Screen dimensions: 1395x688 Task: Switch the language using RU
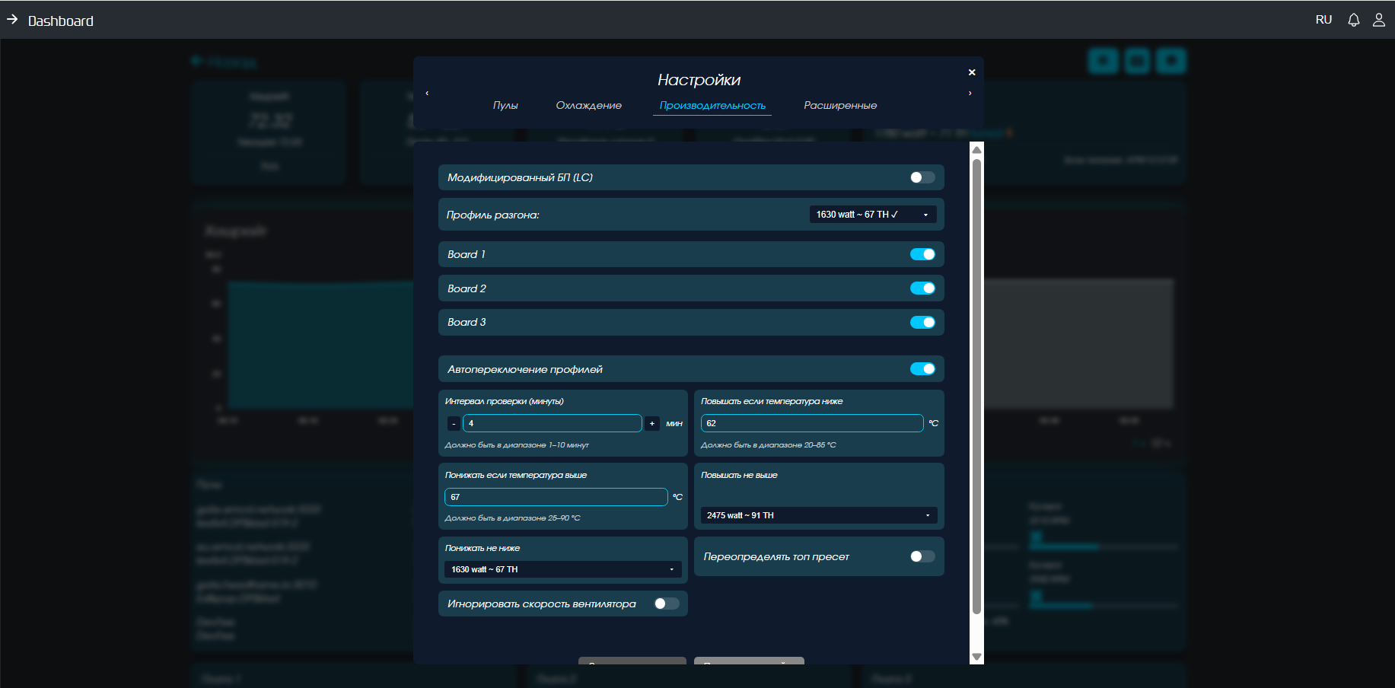pos(1323,21)
